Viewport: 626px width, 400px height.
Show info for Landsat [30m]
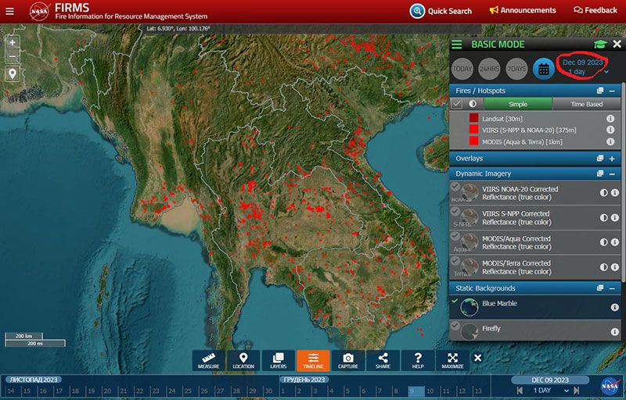[610, 119]
